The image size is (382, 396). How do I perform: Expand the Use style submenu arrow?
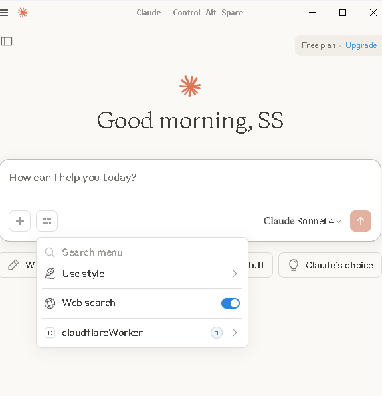pos(235,274)
